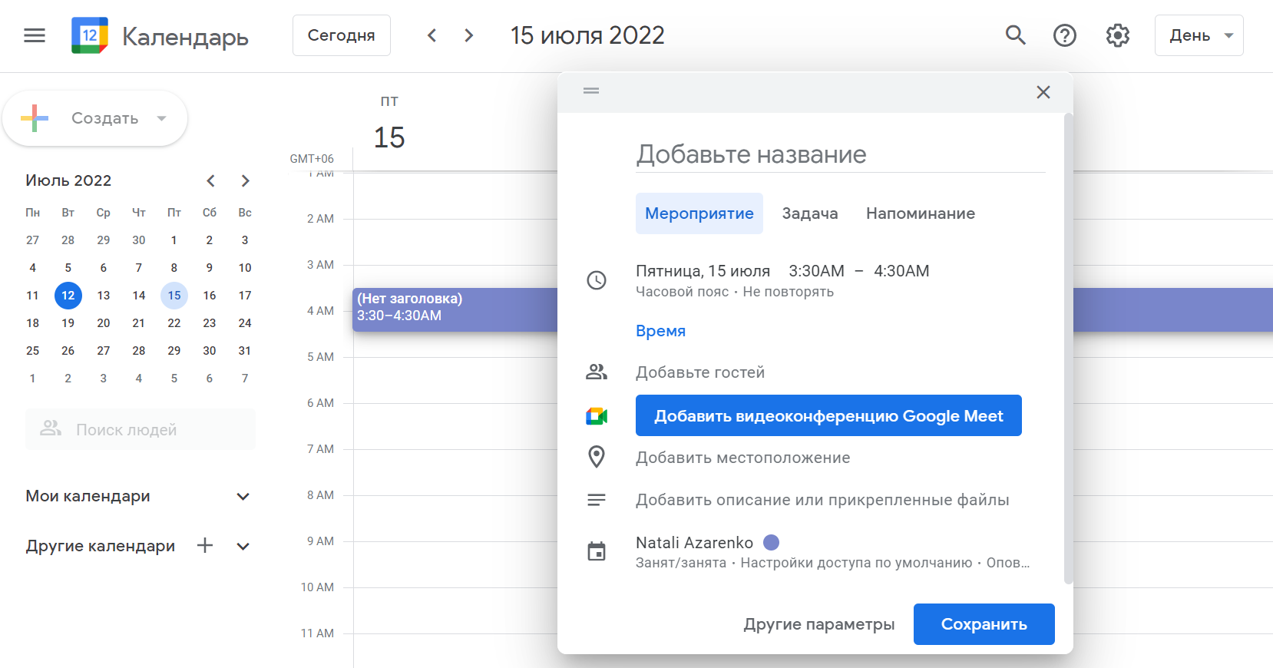
Task: Save the event with Сохранить
Action: click(984, 624)
